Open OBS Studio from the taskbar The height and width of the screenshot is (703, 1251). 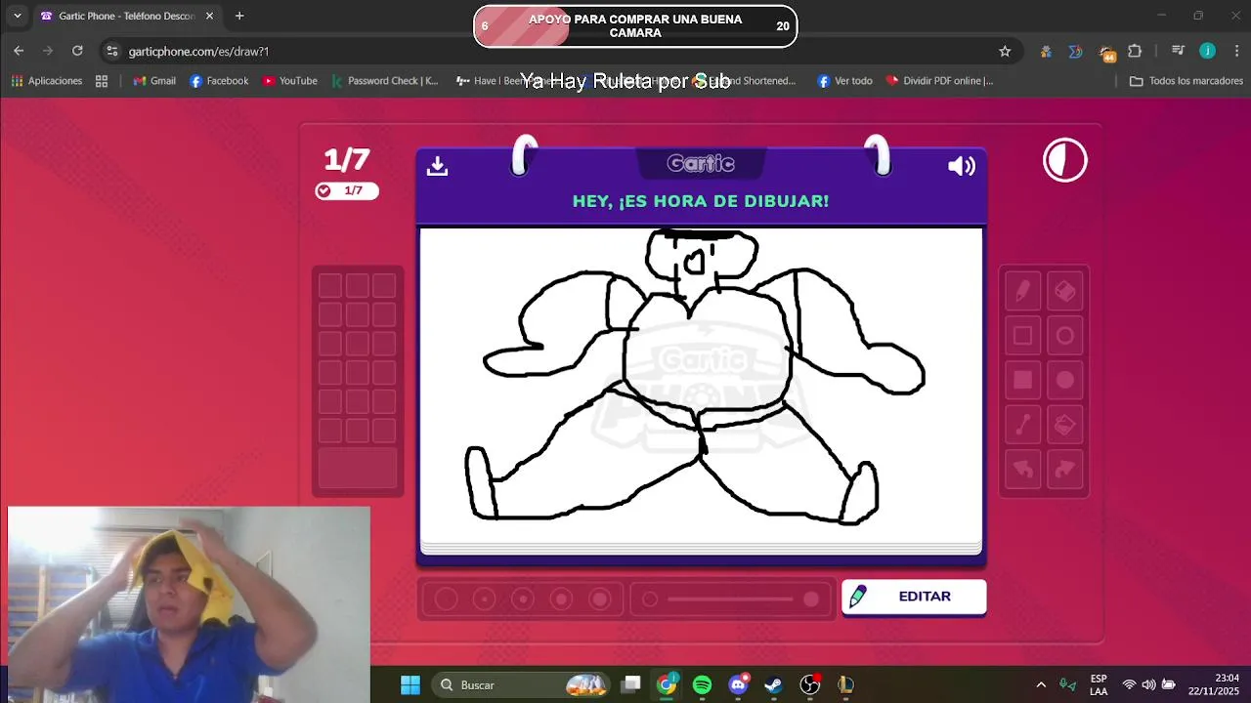click(x=809, y=685)
